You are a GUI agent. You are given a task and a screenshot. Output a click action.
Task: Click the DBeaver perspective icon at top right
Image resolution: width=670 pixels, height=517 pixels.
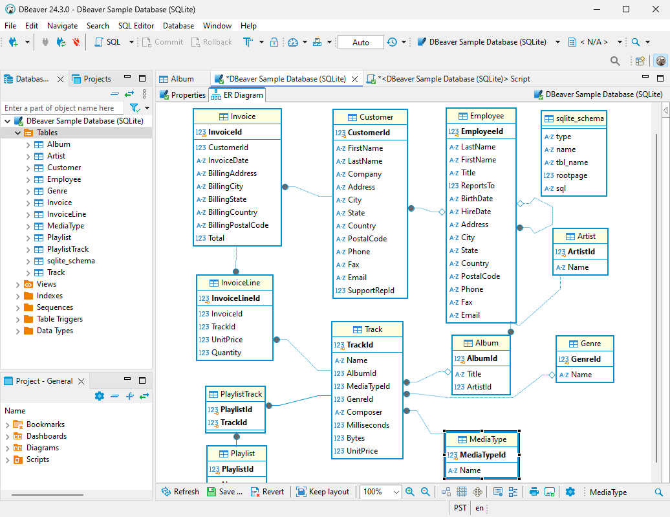(x=660, y=61)
